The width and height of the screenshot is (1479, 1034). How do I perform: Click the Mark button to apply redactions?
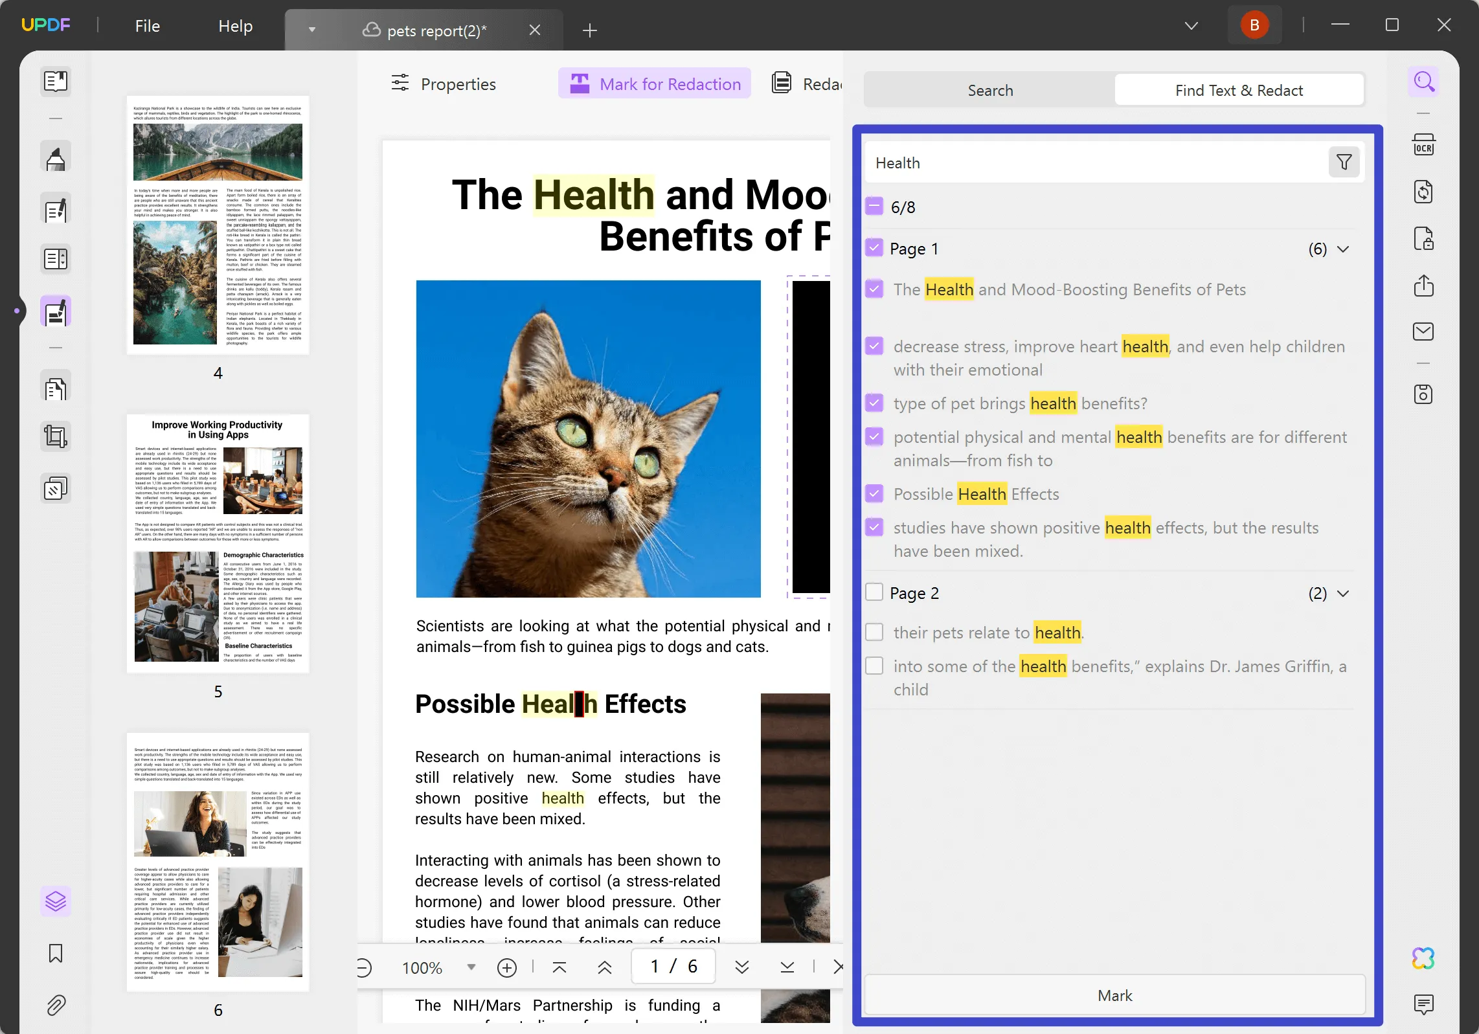(1112, 995)
